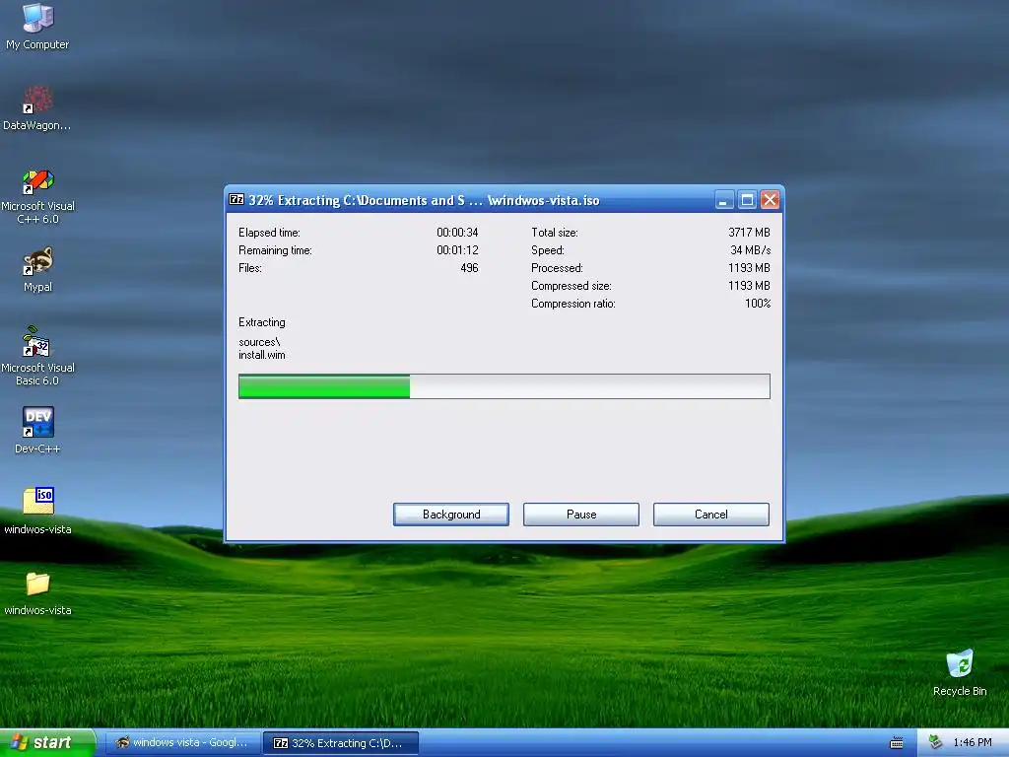This screenshot has height=757, width=1009.
Task: Click the install.wim filename text
Action: pos(262,355)
